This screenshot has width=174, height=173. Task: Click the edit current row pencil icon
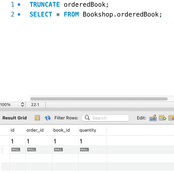point(153,118)
